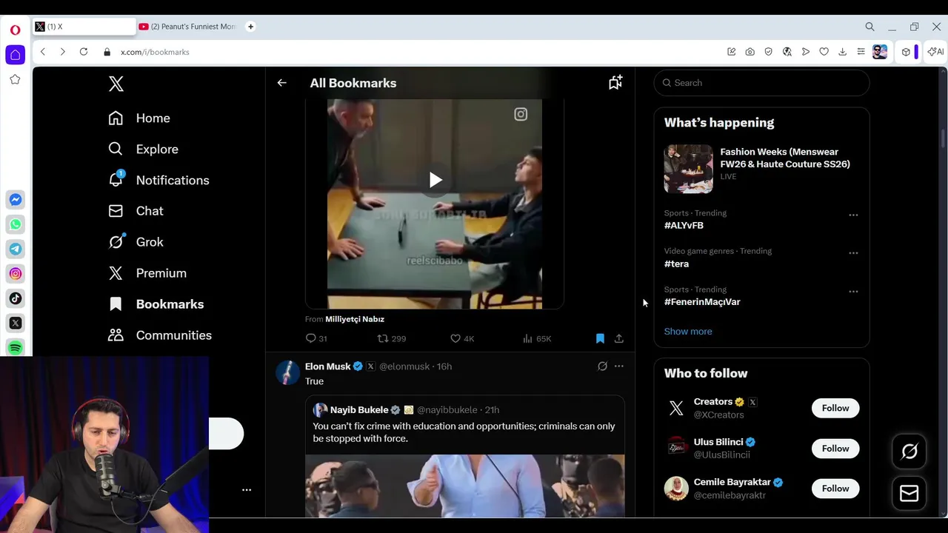This screenshot has height=533, width=948.
Task: Open the #FenerinMaçıVar trending hashtag
Action: pos(702,302)
